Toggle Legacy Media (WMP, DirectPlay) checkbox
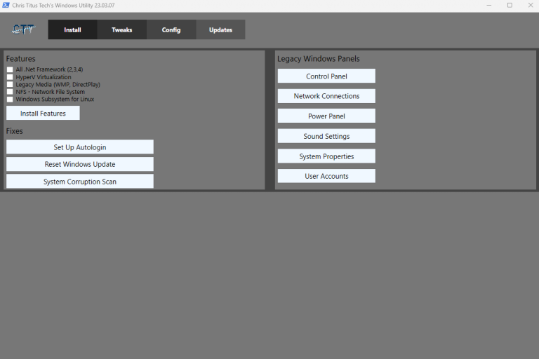Viewport: 539px width, 359px height. 10,84
